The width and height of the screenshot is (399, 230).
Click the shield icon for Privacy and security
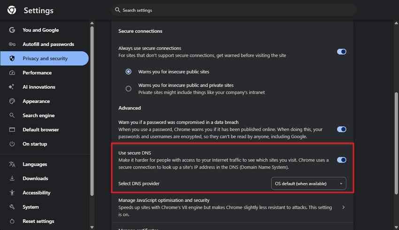click(x=12, y=59)
